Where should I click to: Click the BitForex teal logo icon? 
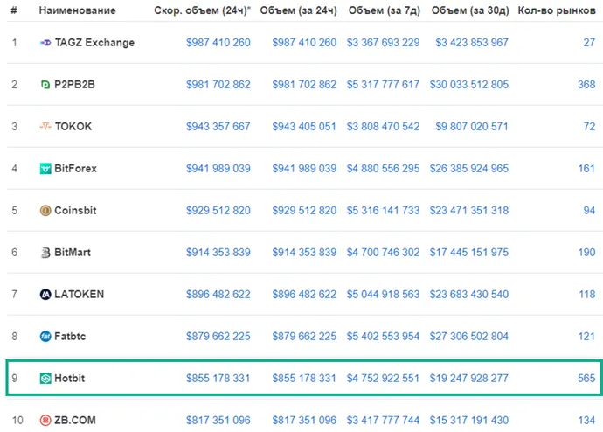[45, 169]
